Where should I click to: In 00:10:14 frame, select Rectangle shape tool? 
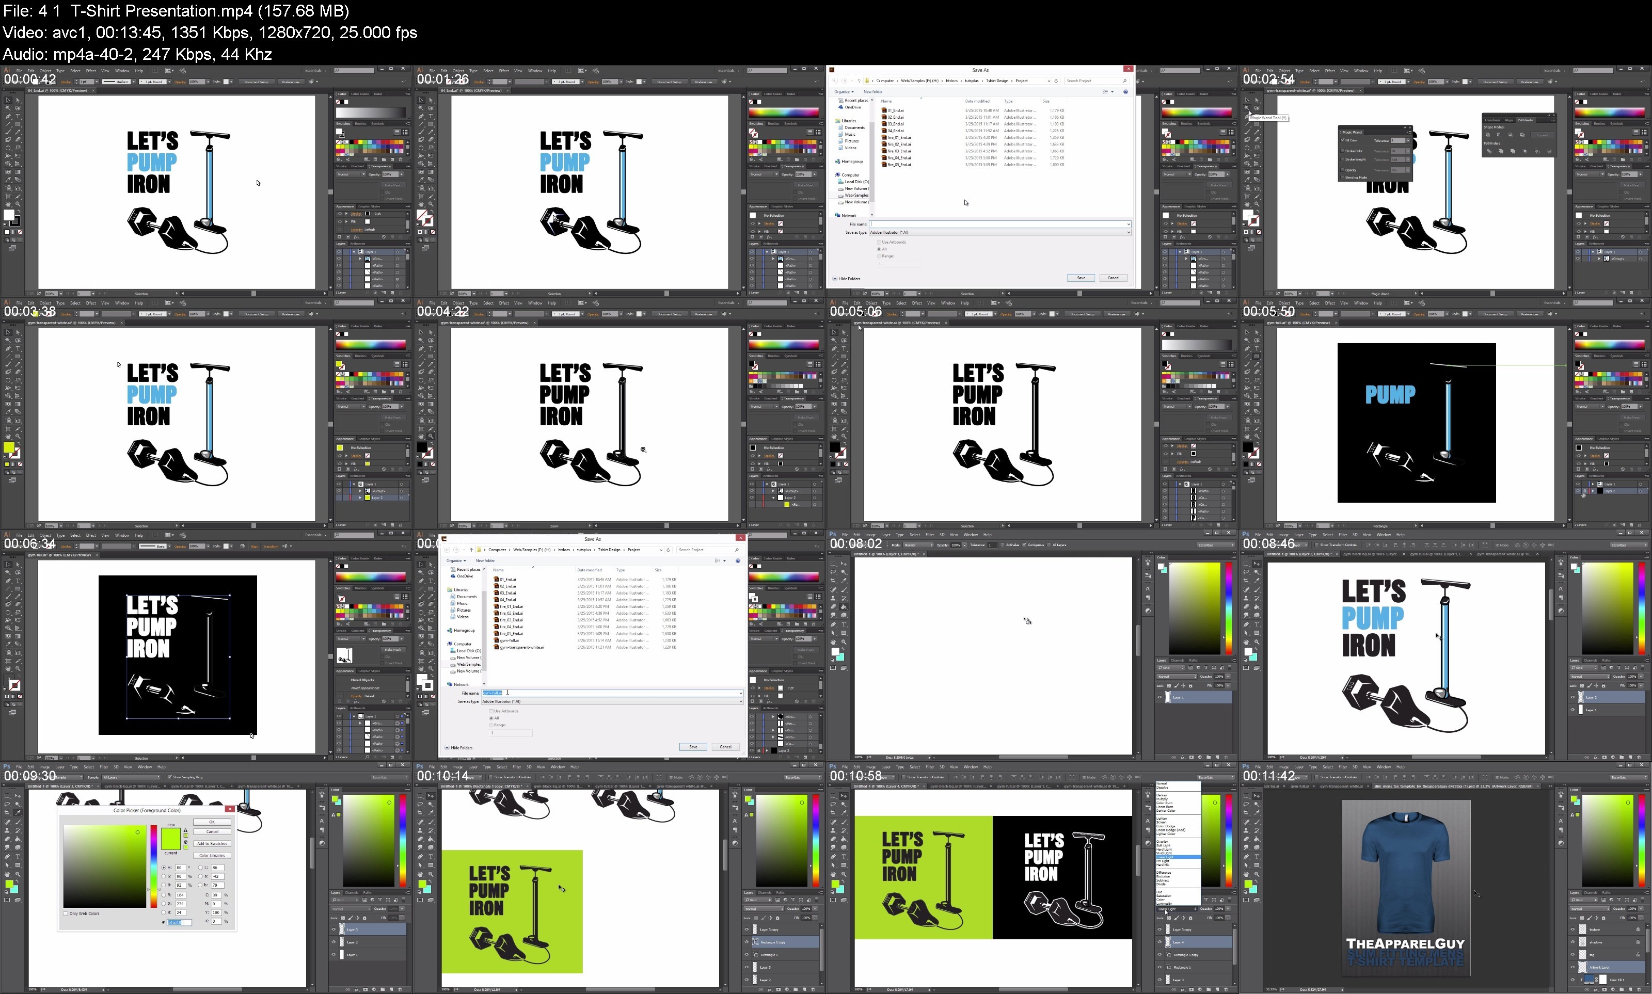(431, 865)
